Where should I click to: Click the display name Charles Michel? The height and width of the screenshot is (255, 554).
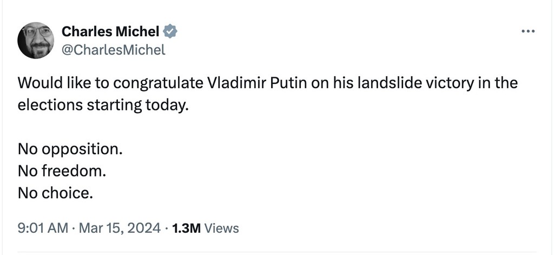pos(110,31)
